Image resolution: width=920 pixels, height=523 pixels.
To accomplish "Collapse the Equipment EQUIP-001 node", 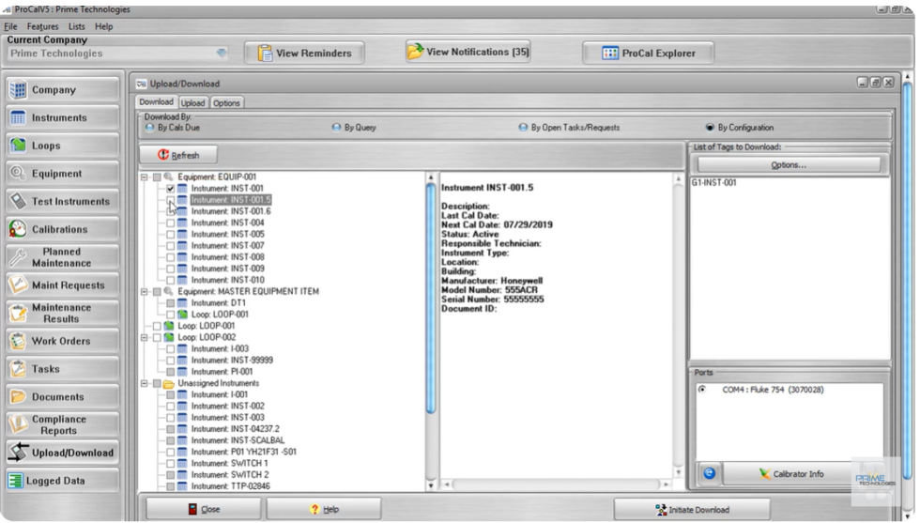I will [x=144, y=177].
